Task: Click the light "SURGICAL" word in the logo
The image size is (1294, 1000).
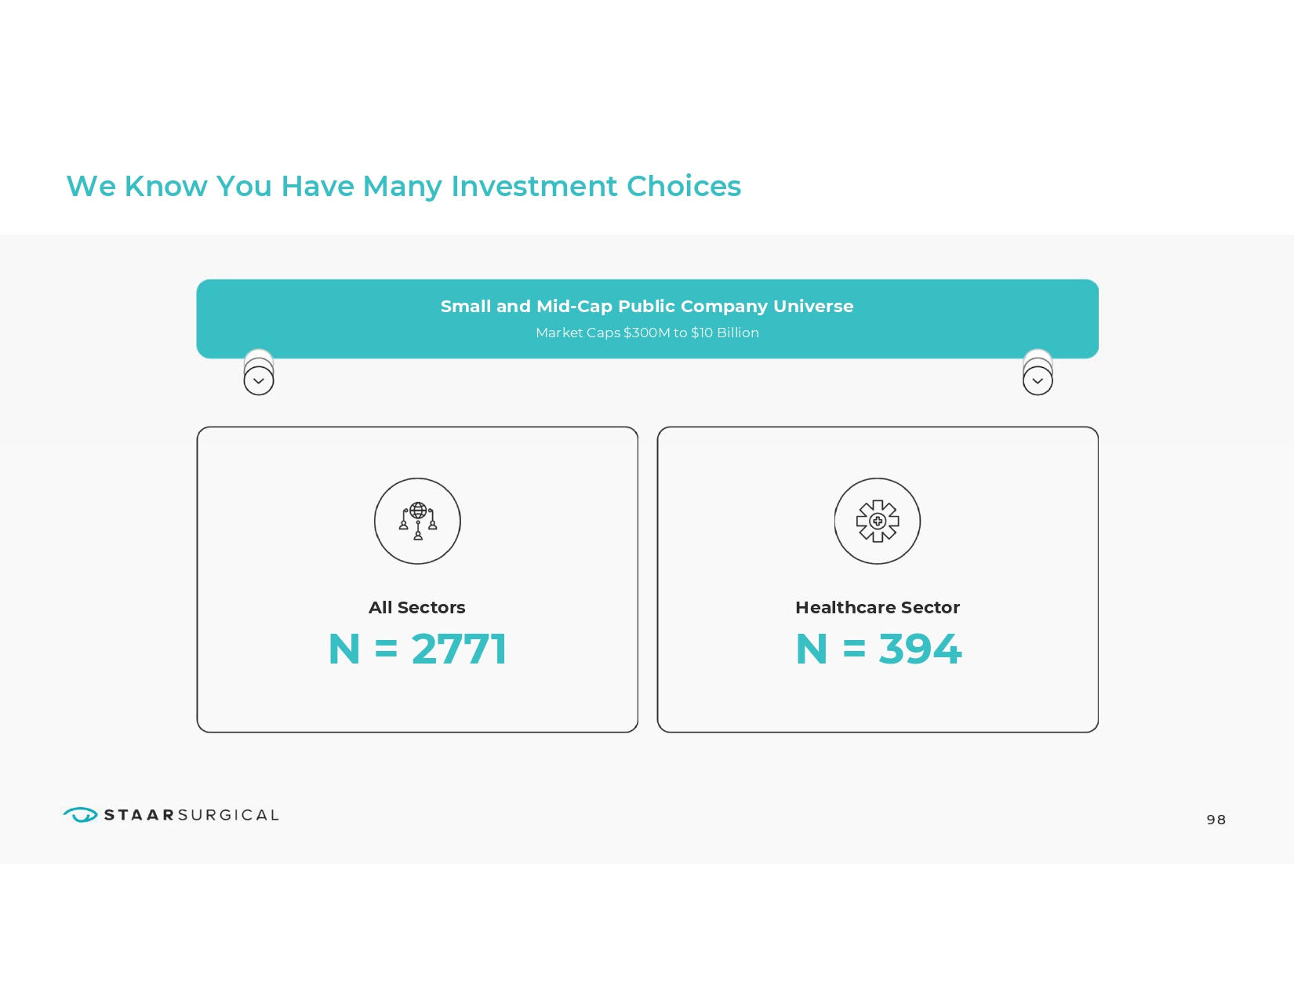Action: (229, 815)
